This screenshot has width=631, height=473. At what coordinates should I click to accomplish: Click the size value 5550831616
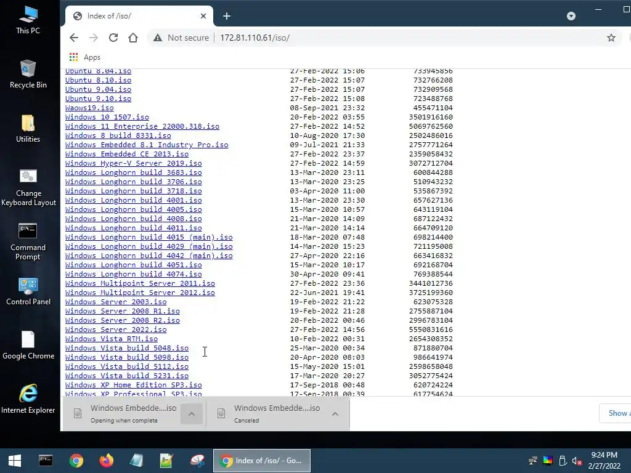(431, 330)
